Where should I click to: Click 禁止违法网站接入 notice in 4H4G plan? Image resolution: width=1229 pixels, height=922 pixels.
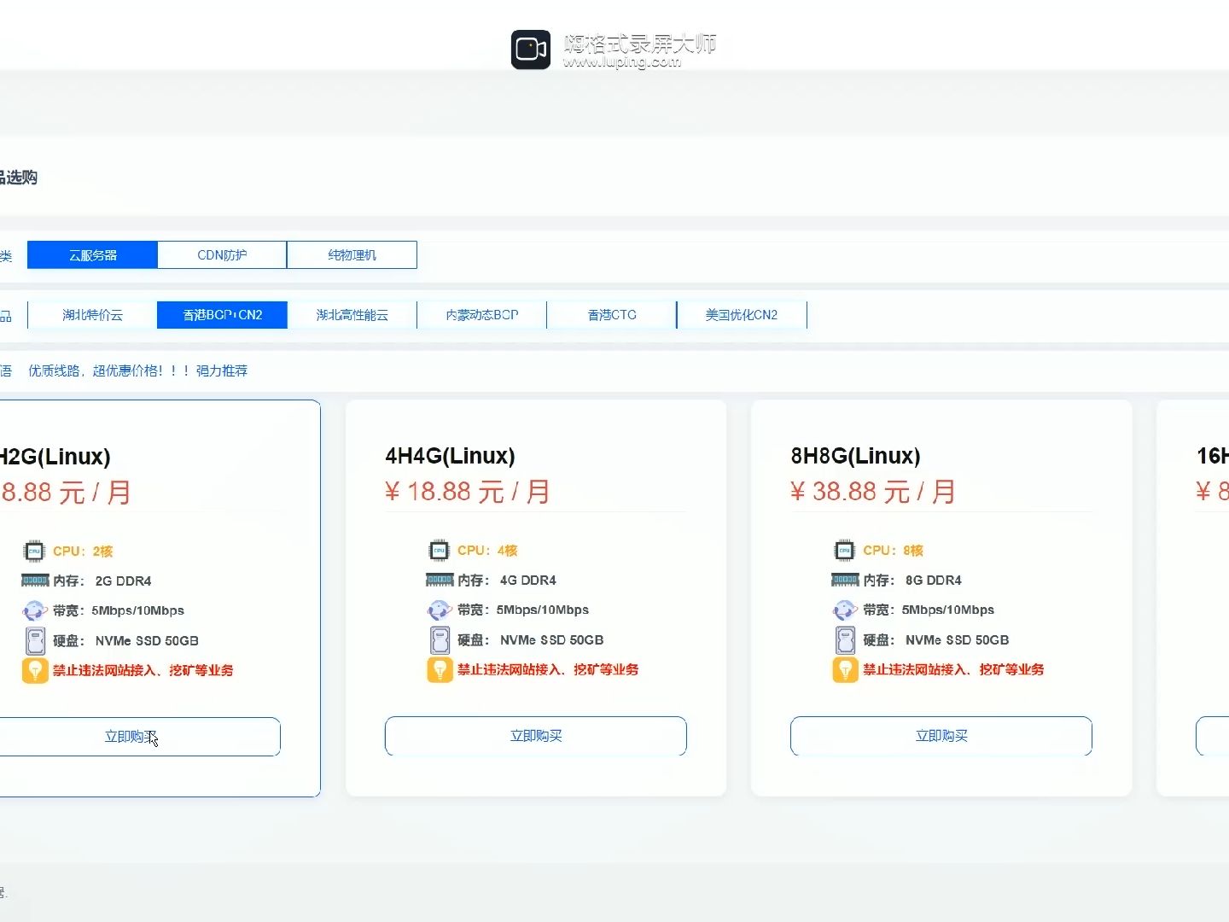548,669
